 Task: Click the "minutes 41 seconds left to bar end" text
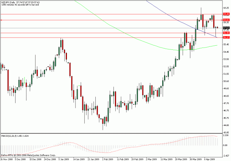pos(22,5)
